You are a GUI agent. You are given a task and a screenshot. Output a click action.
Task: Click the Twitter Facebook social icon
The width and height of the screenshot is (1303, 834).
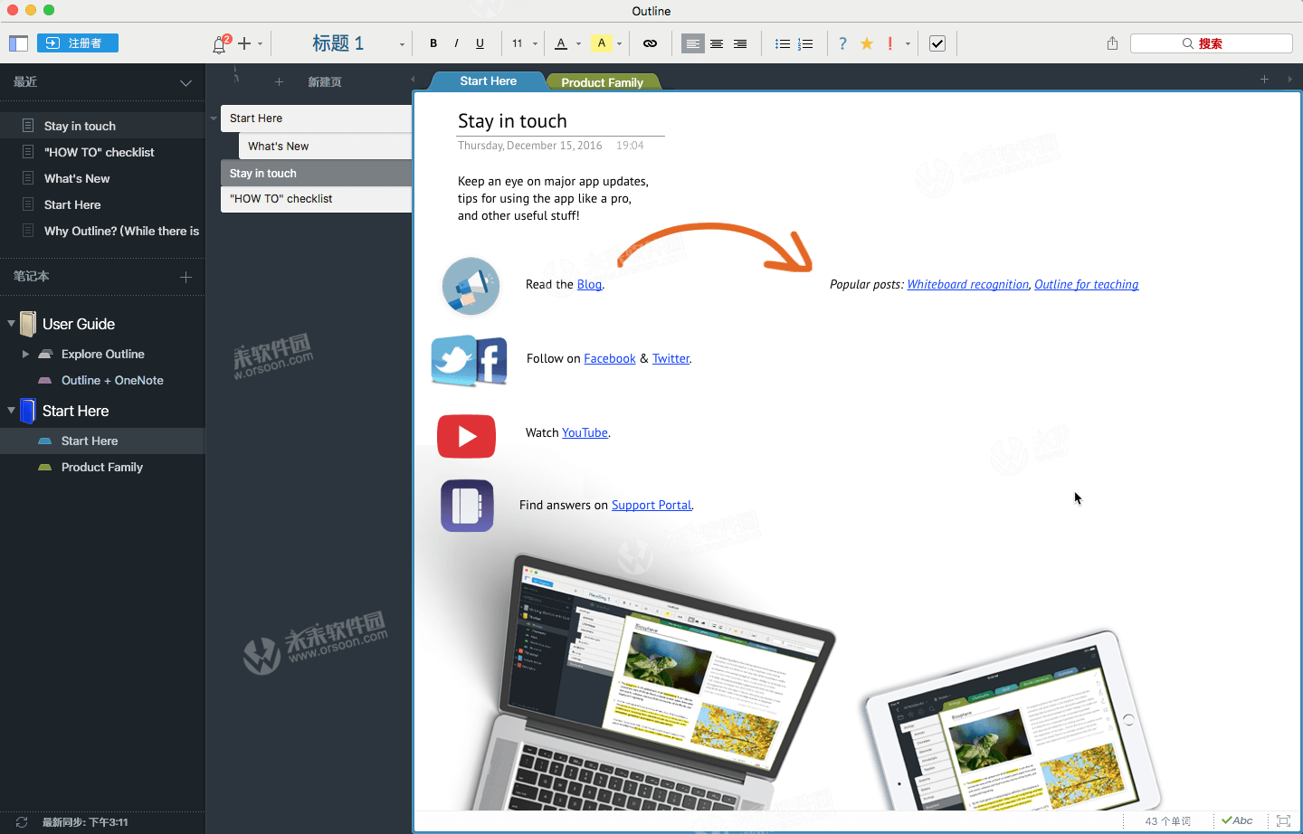coord(469,361)
